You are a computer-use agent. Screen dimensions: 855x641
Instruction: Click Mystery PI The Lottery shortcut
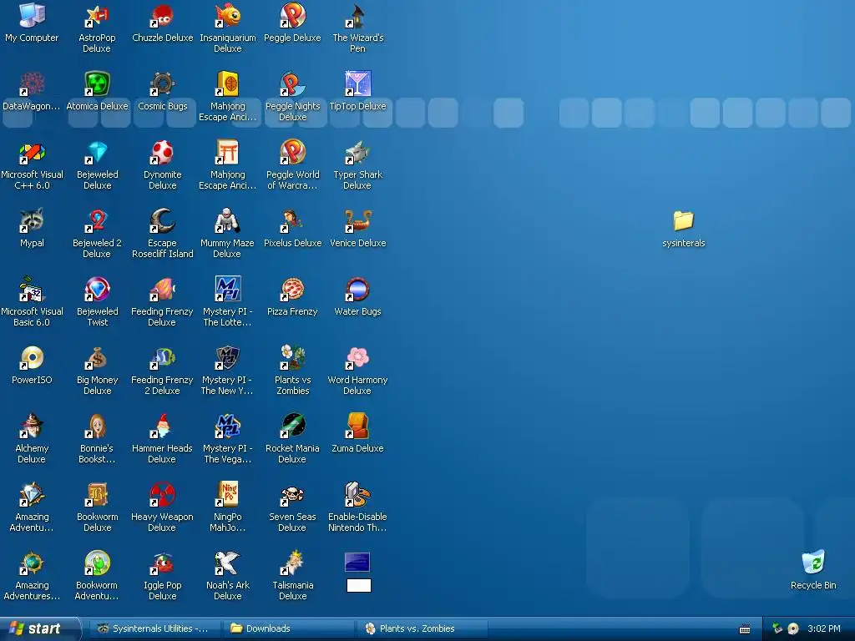tap(228, 290)
